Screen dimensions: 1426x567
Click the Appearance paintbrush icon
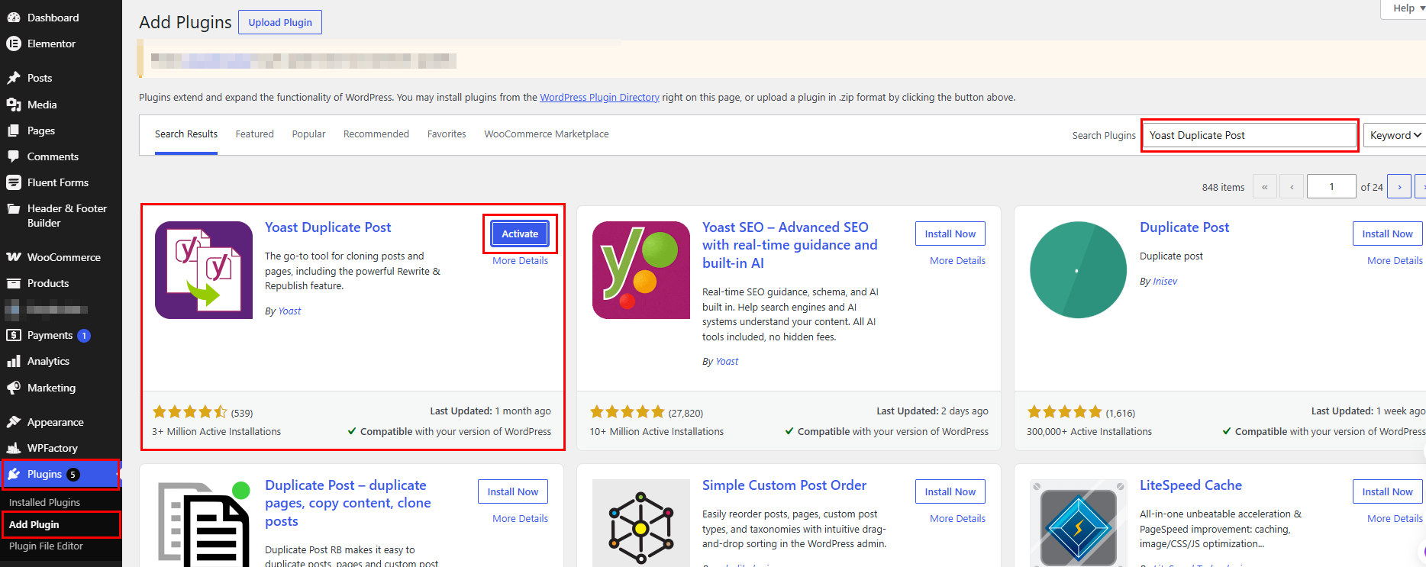pyautogui.click(x=14, y=422)
